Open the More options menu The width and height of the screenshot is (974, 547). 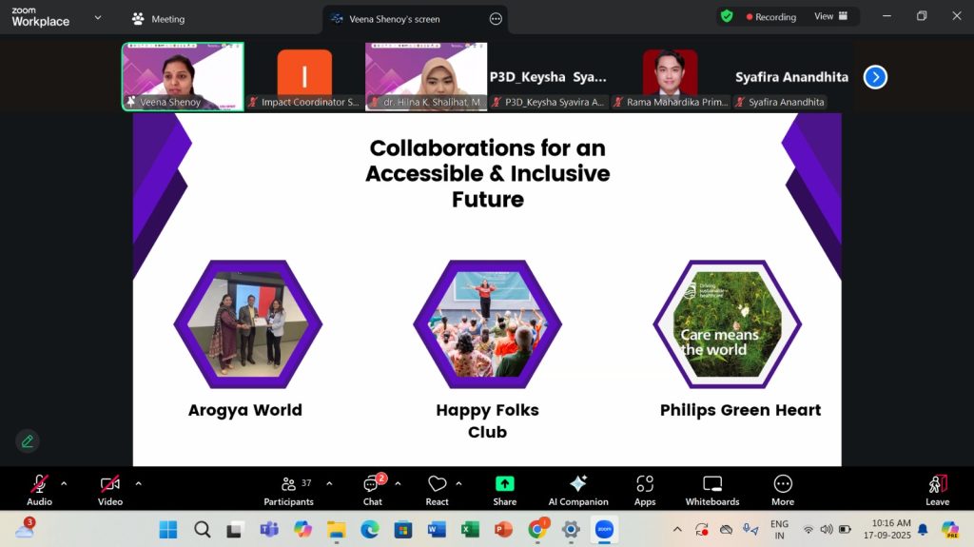(x=783, y=489)
